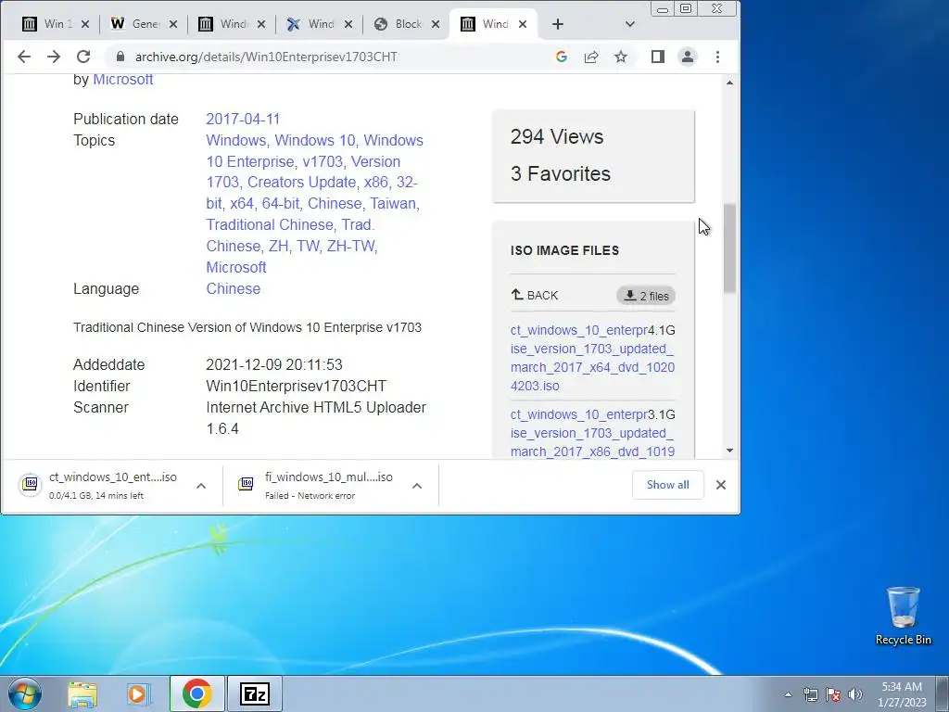Click page scrollbar up arrow
The image size is (949, 712).
click(x=729, y=83)
